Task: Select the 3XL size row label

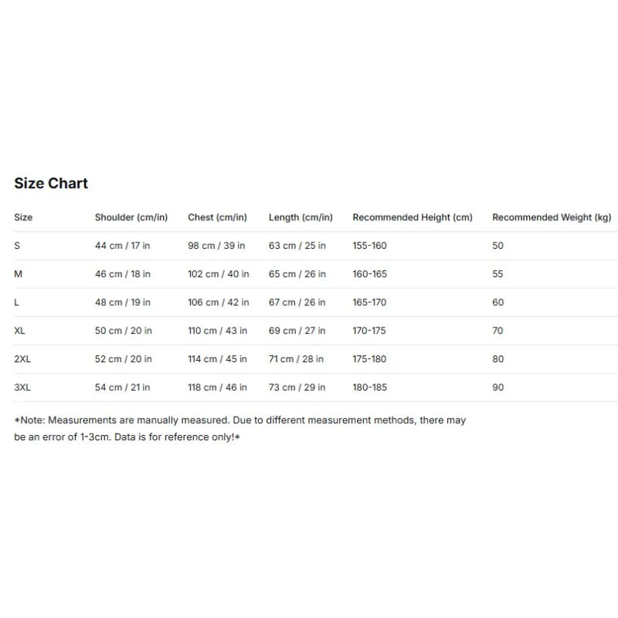Action: coord(22,388)
